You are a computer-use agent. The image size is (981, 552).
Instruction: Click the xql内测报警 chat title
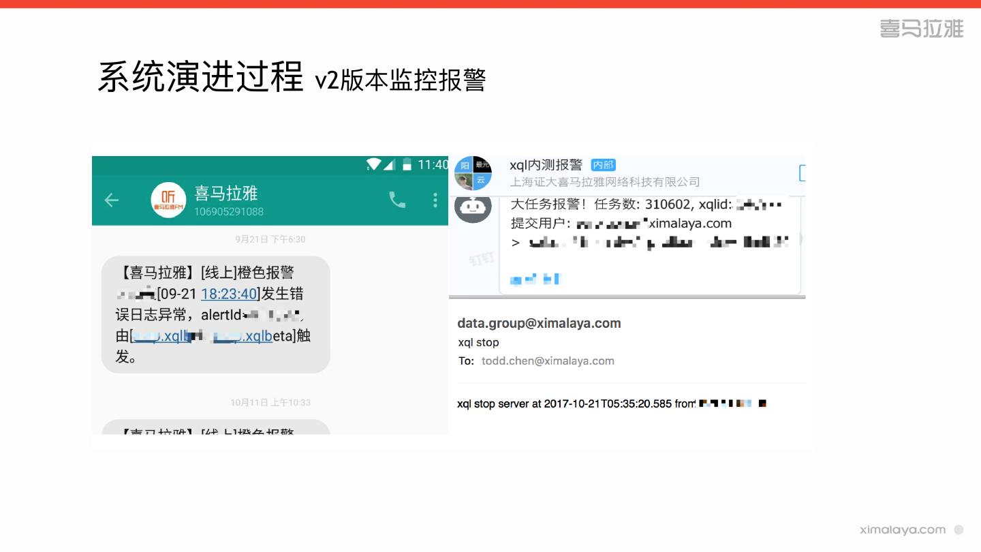[546, 165]
